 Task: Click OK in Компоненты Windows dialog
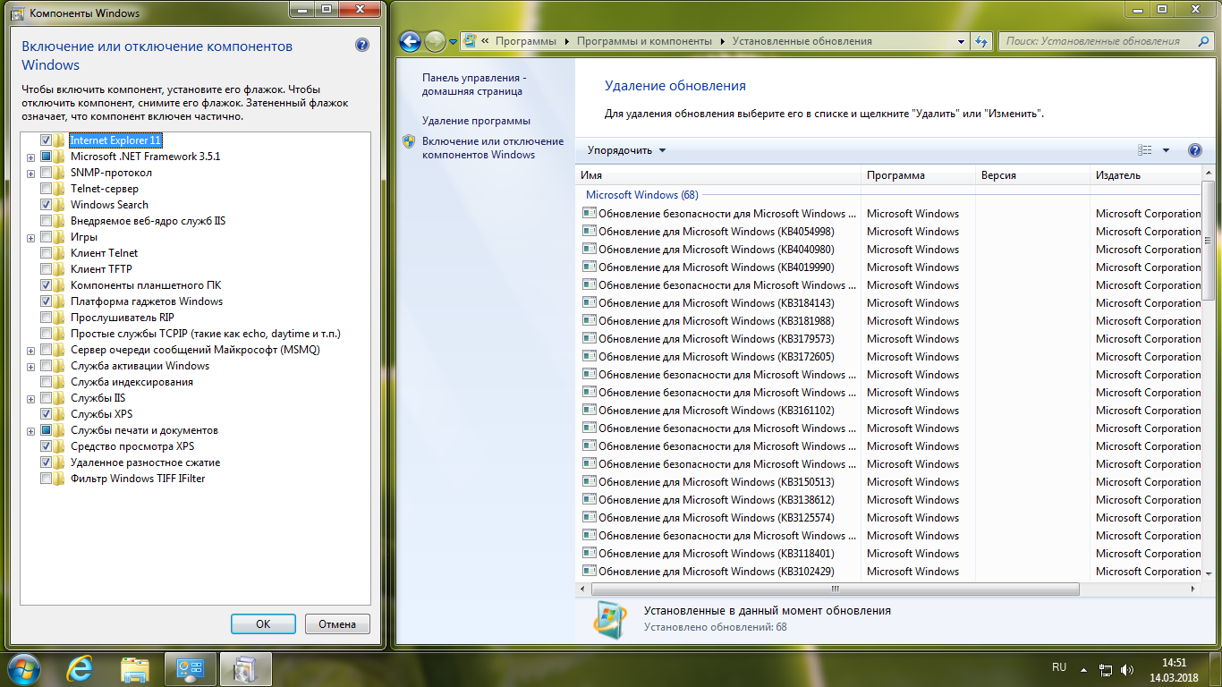coord(263,624)
